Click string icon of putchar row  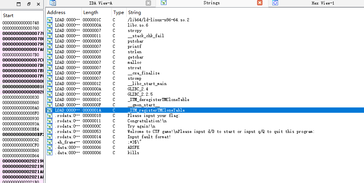(50, 41)
